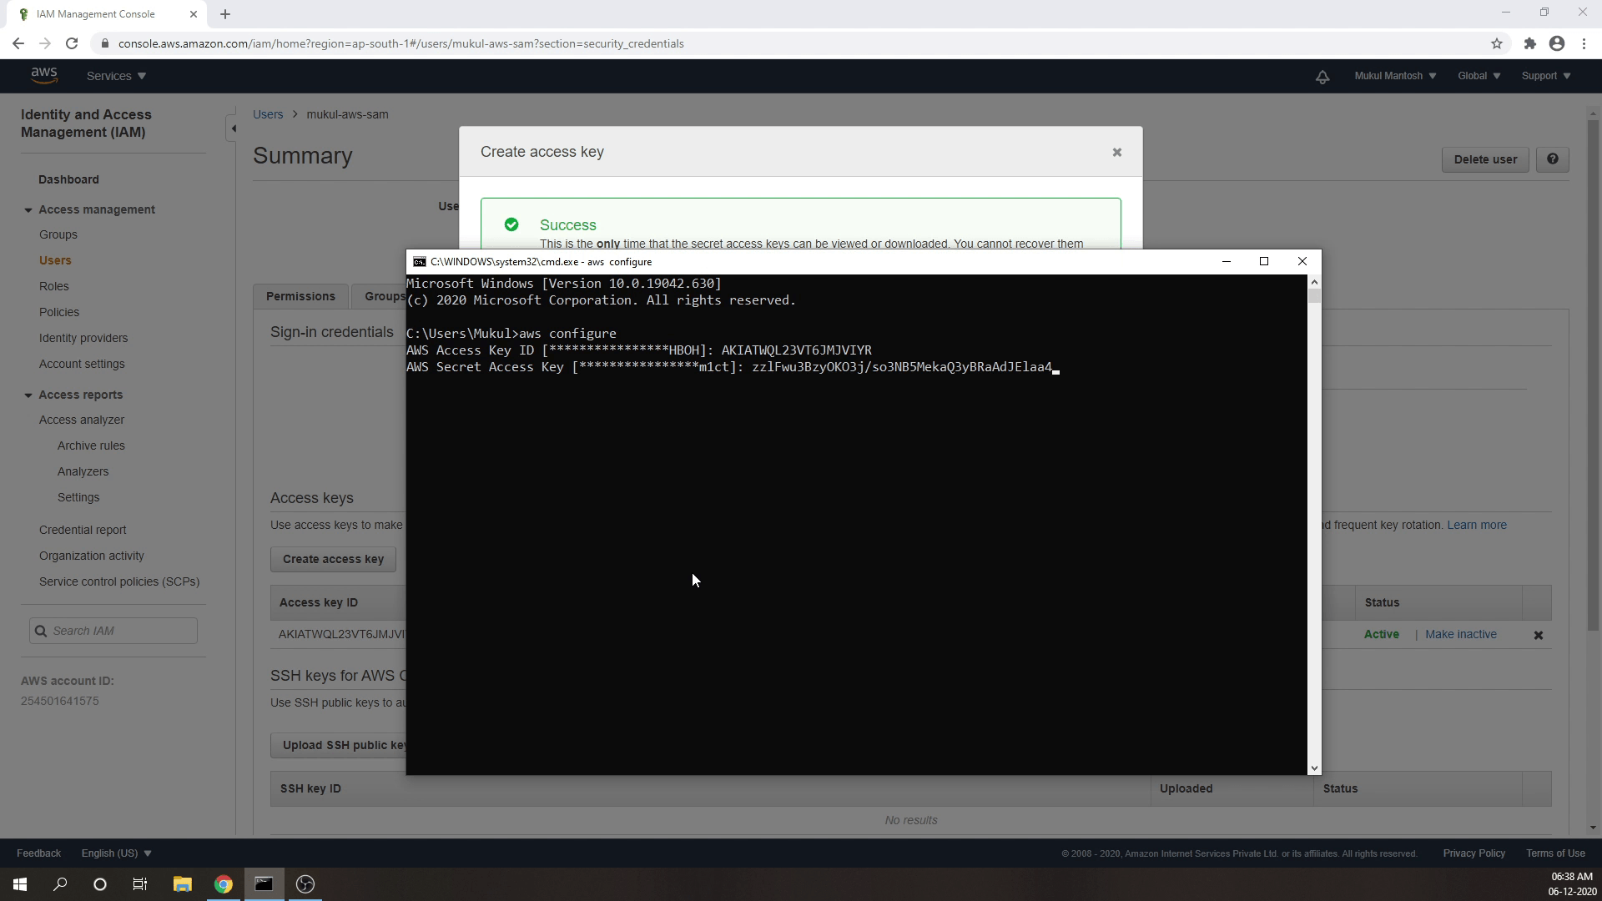1602x901 pixels.
Task: Open the notifications bell icon
Action: coord(1322,77)
